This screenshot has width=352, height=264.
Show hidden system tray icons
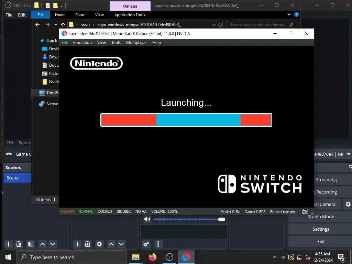(x=275, y=257)
